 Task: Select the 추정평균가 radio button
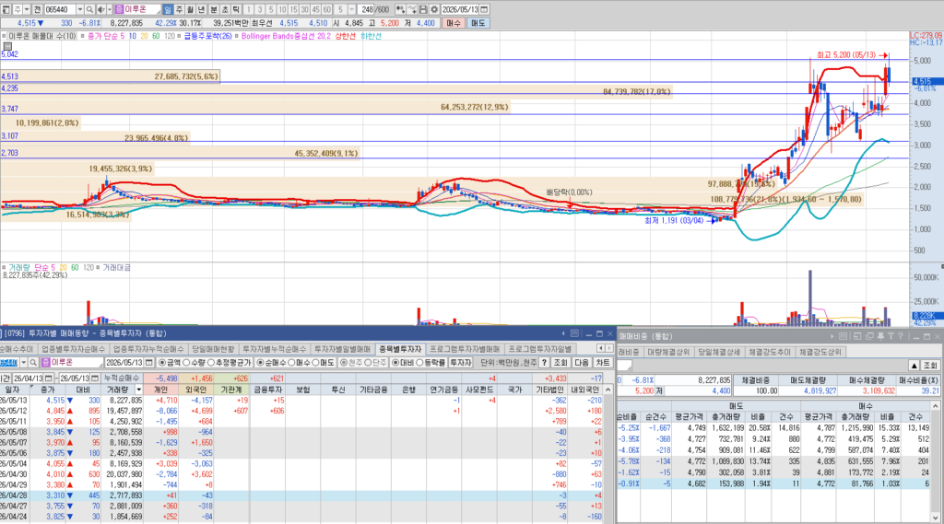[x=211, y=363]
